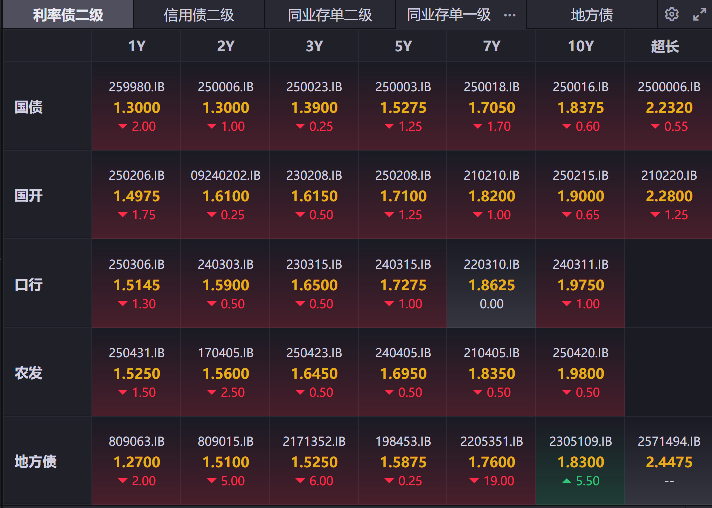Open the settings gear icon
Screen dimensions: 712x508
coord(672,14)
